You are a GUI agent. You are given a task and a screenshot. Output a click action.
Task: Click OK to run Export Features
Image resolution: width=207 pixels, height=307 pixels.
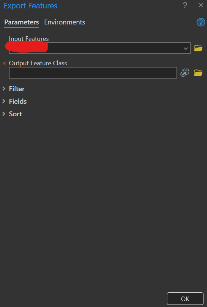click(185, 299)
